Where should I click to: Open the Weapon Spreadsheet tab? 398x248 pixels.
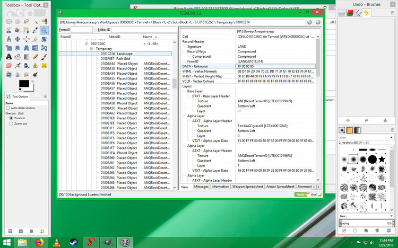248,187
